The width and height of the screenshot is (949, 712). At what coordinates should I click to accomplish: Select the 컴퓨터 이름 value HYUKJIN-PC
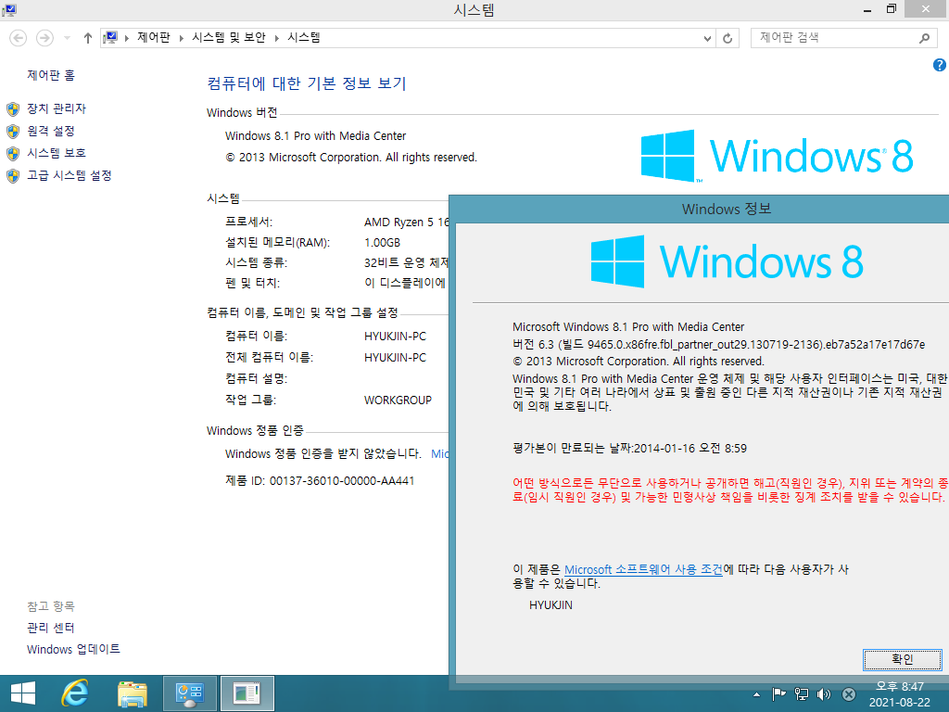point(395,336)
